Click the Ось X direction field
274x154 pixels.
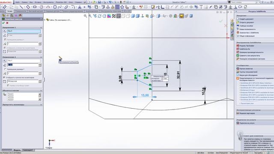point(24,31)
